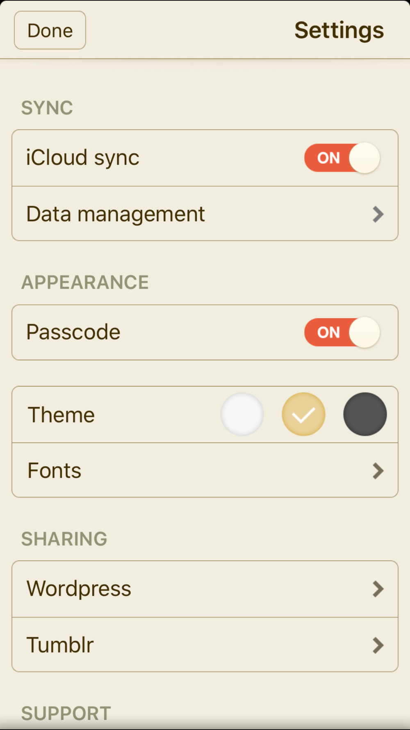This screenshot has height=730, width=410.
Task: Choose the dark gray theme circle
Action: pos(365,414)
